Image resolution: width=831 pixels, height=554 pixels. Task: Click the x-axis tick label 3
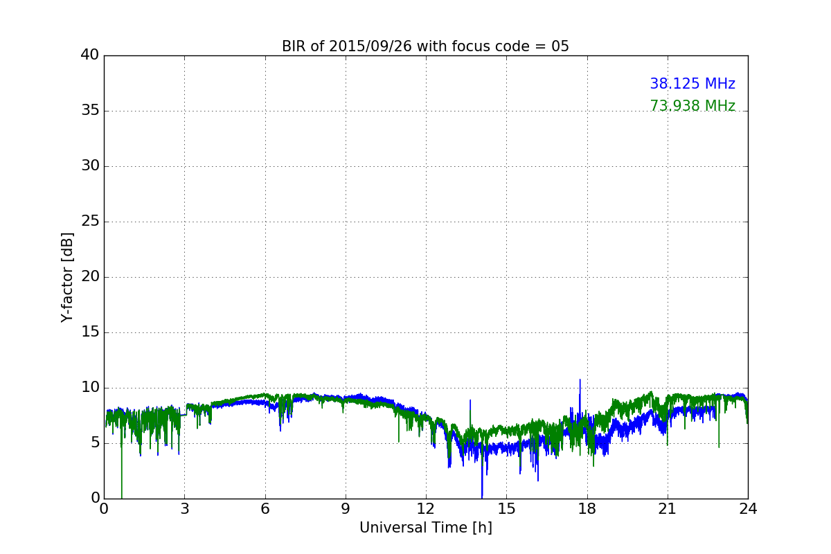[184, 509]
